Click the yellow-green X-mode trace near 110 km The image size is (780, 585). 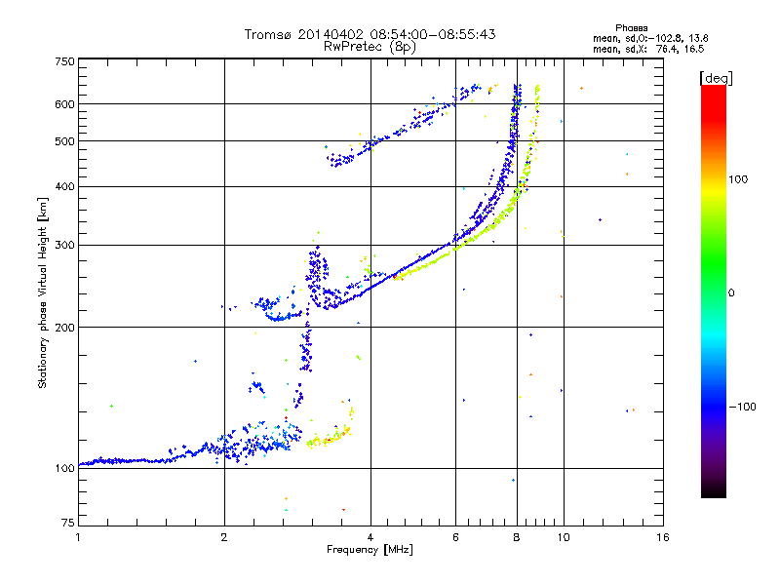(x=329, y=440)
